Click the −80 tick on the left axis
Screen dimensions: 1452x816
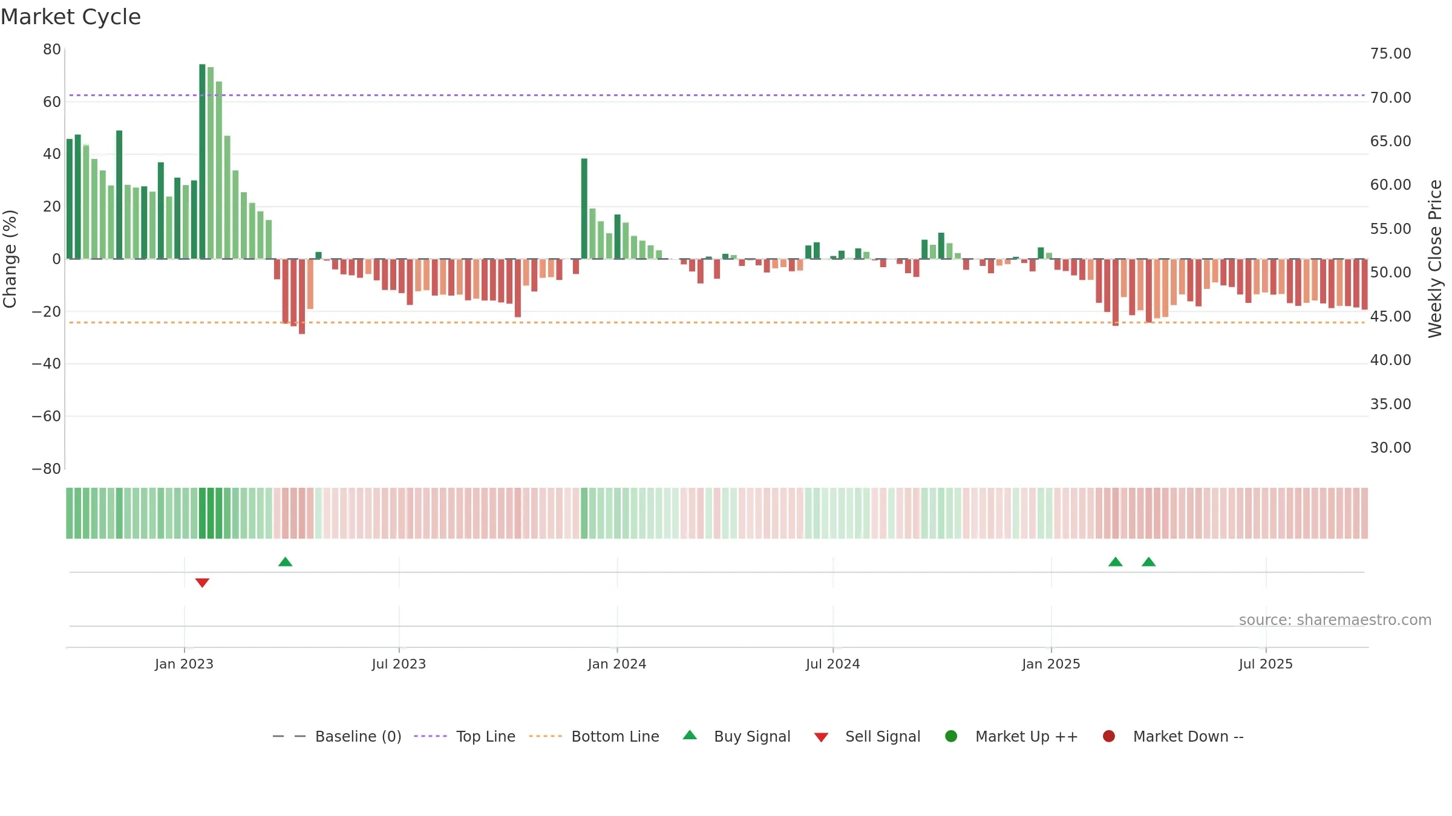click(x=47, y=468)
